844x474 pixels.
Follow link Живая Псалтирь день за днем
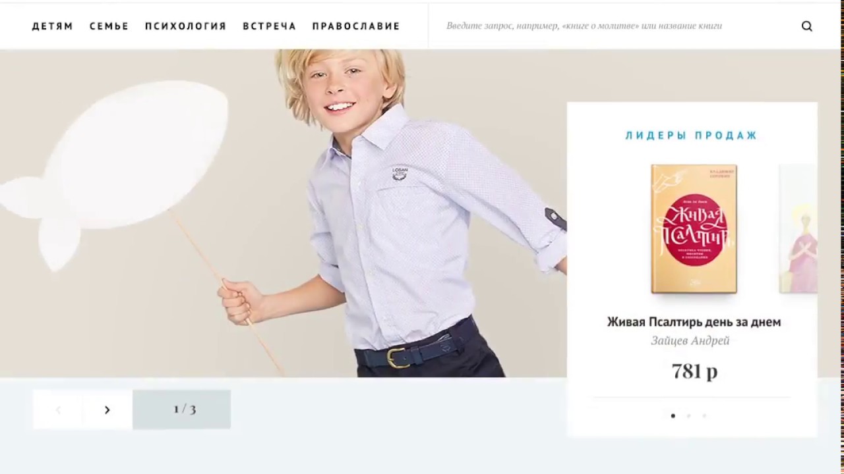coord(694,322)
